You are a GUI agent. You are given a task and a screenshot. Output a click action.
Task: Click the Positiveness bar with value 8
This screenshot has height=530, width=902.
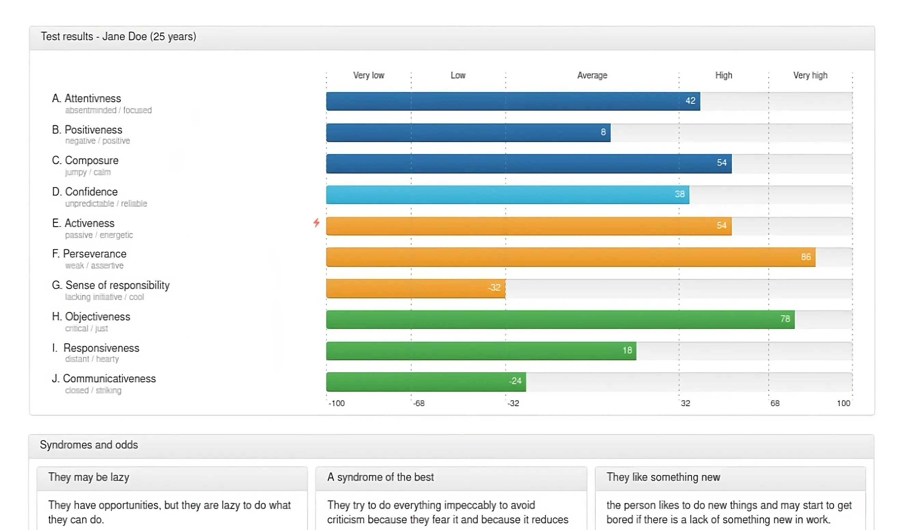(468, 132)
